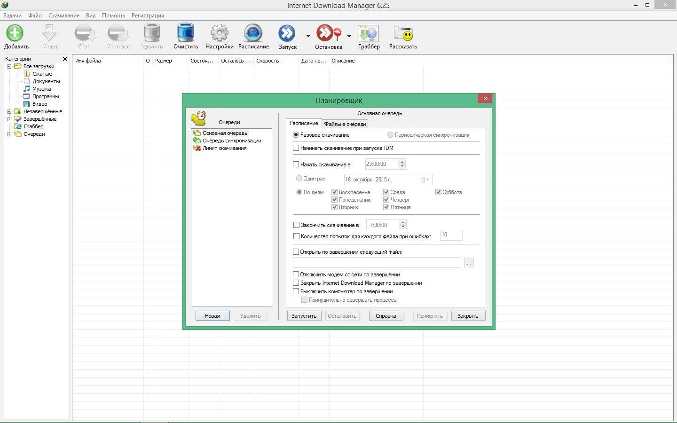This screenshot has height=423, width=677.
Task: Click Закрыть button in scheduler dialog
Action: pyautogui.click(x=468, y=316)
